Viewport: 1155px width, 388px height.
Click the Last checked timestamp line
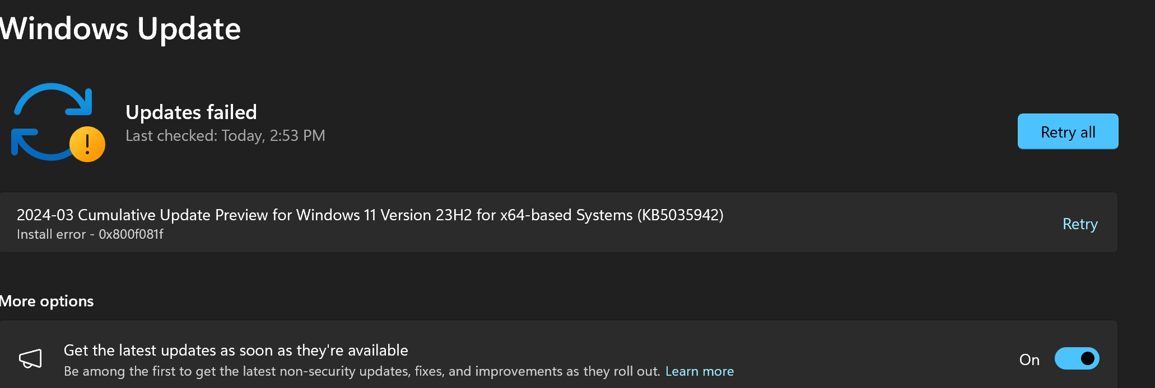pyautogui.click(x=225, y=136)
